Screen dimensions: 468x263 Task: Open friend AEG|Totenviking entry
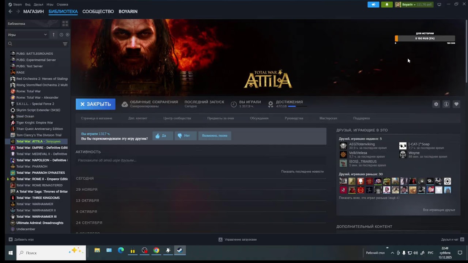pos(363,146)
